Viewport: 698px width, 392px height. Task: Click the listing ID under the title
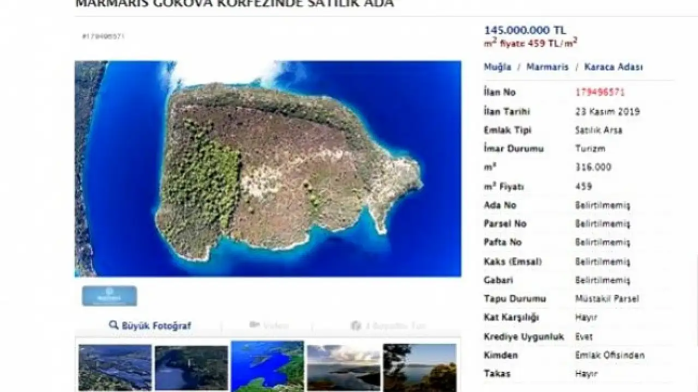click(x=104, y=36)
